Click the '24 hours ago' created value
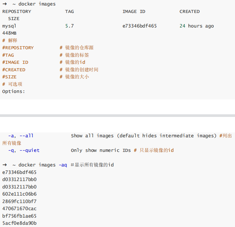This screenshot has height=227, width=235. click(x=197, y=26)
